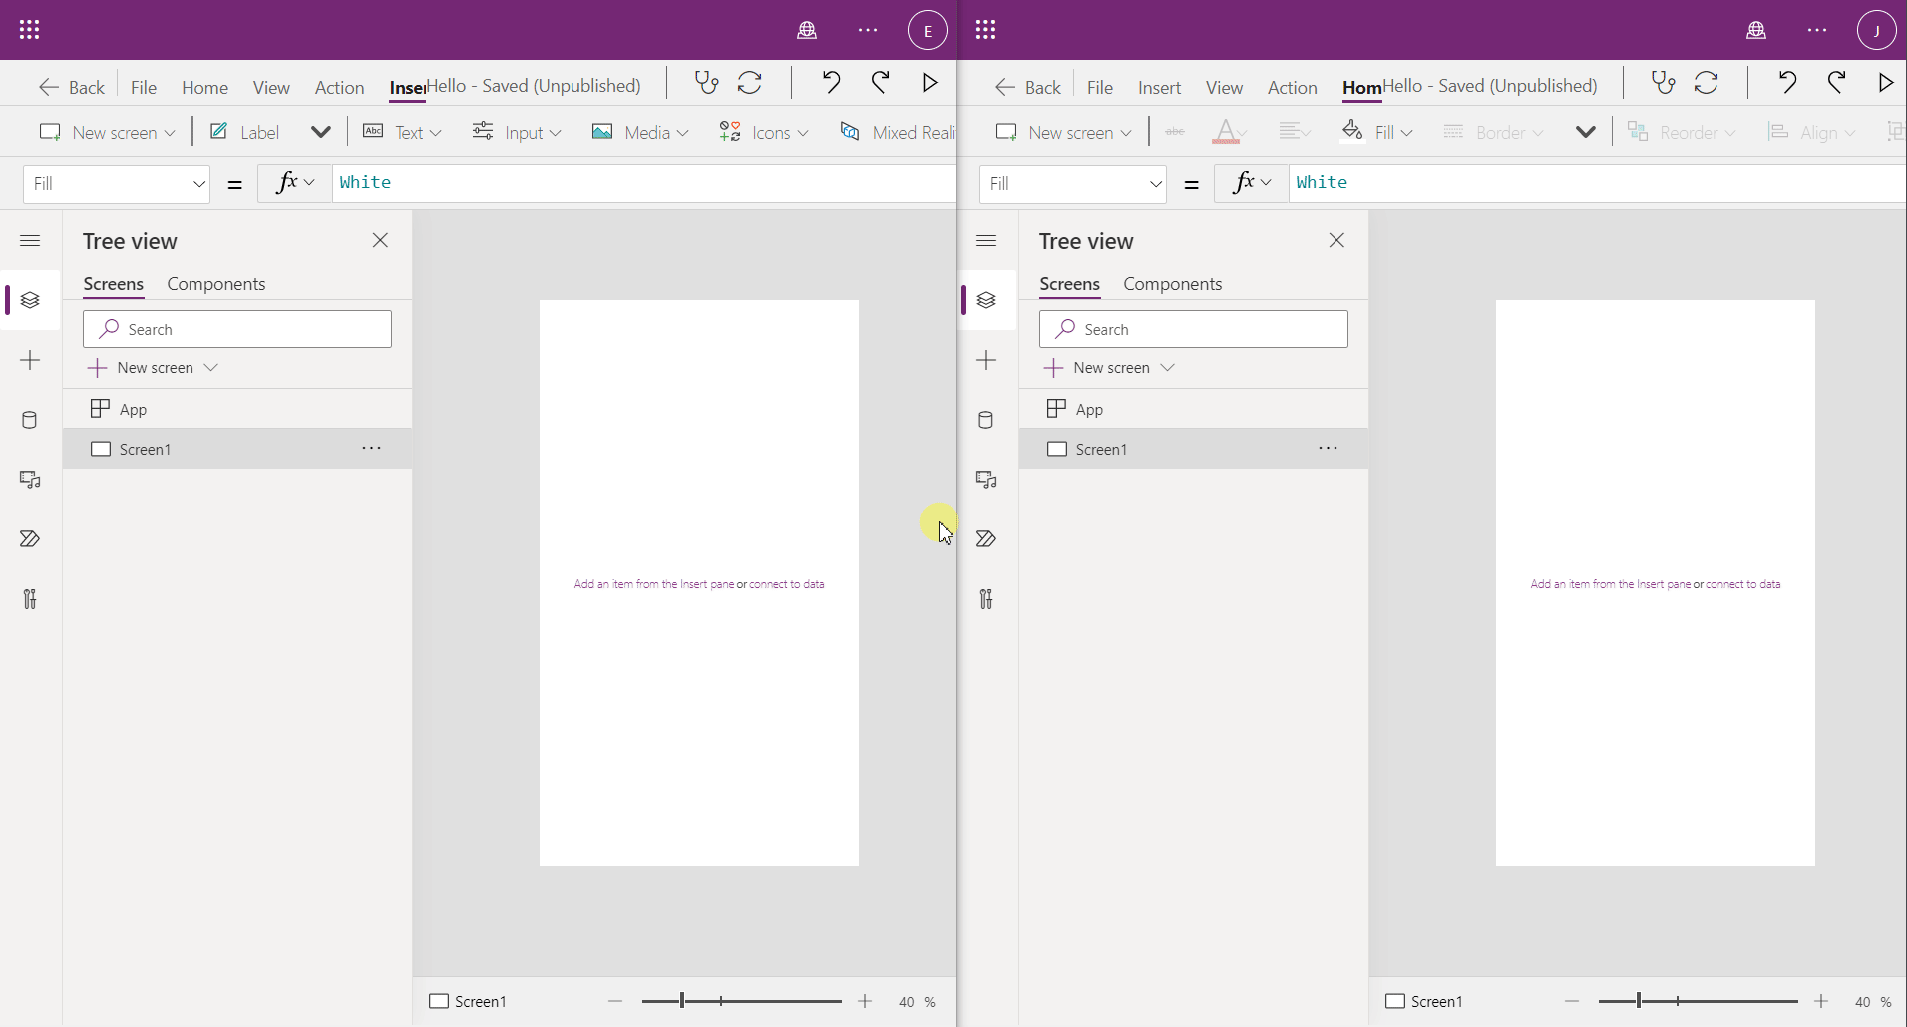The width and height of the screenshot is (1907, 1027).
Task: Preview the app with the Play icon
Action: pyautogui.click(x=929, y=82)
